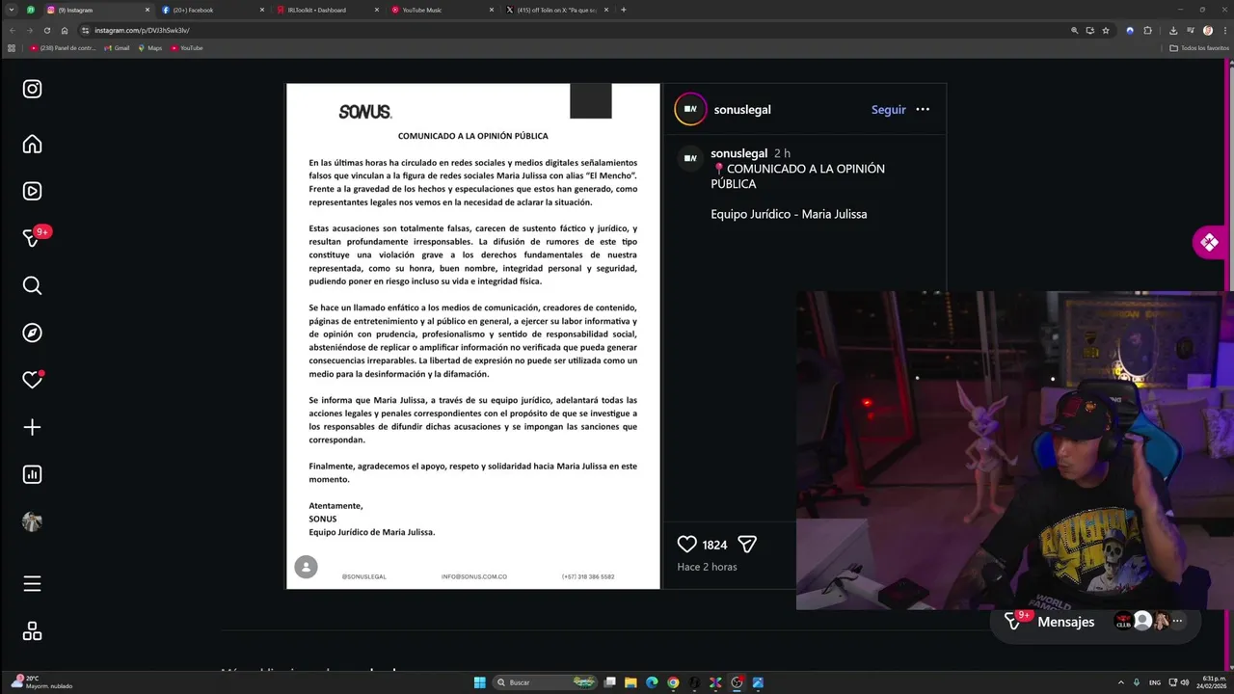1234x694 pixels.
Task: Open direct messages icon with 9+ badge in sidebar
Action: [32, 238]
